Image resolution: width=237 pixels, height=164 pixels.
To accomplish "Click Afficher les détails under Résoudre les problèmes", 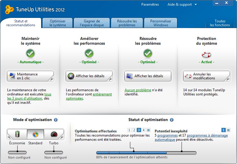I will click(148, 76).
